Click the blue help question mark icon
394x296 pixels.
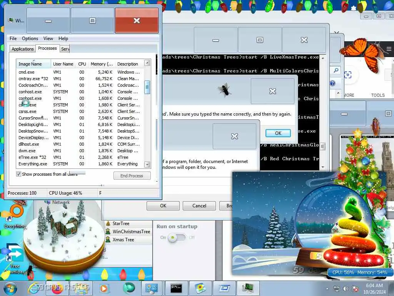click(x=332, y=83)
